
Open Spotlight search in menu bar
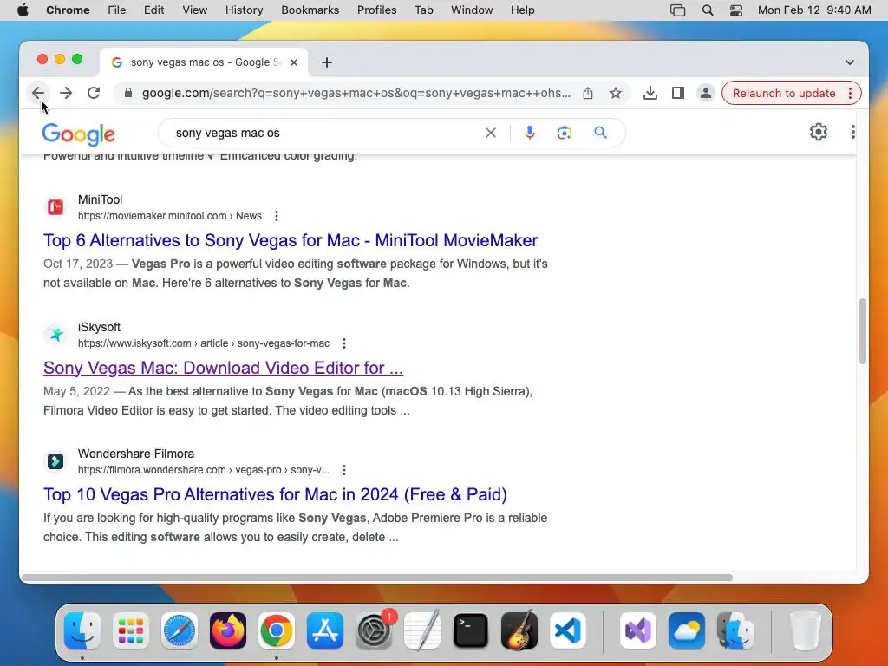pos(708,10)
